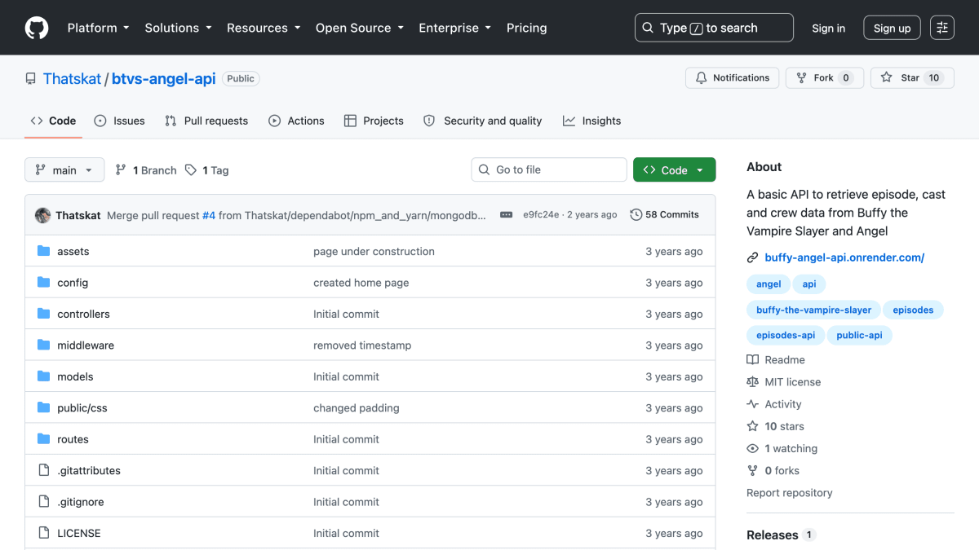Open the GitHub logo homepage
Viewport: 979px width, 550px height.
37,28
